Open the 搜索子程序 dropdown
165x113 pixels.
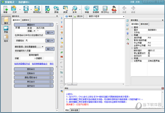pos(124,16)
